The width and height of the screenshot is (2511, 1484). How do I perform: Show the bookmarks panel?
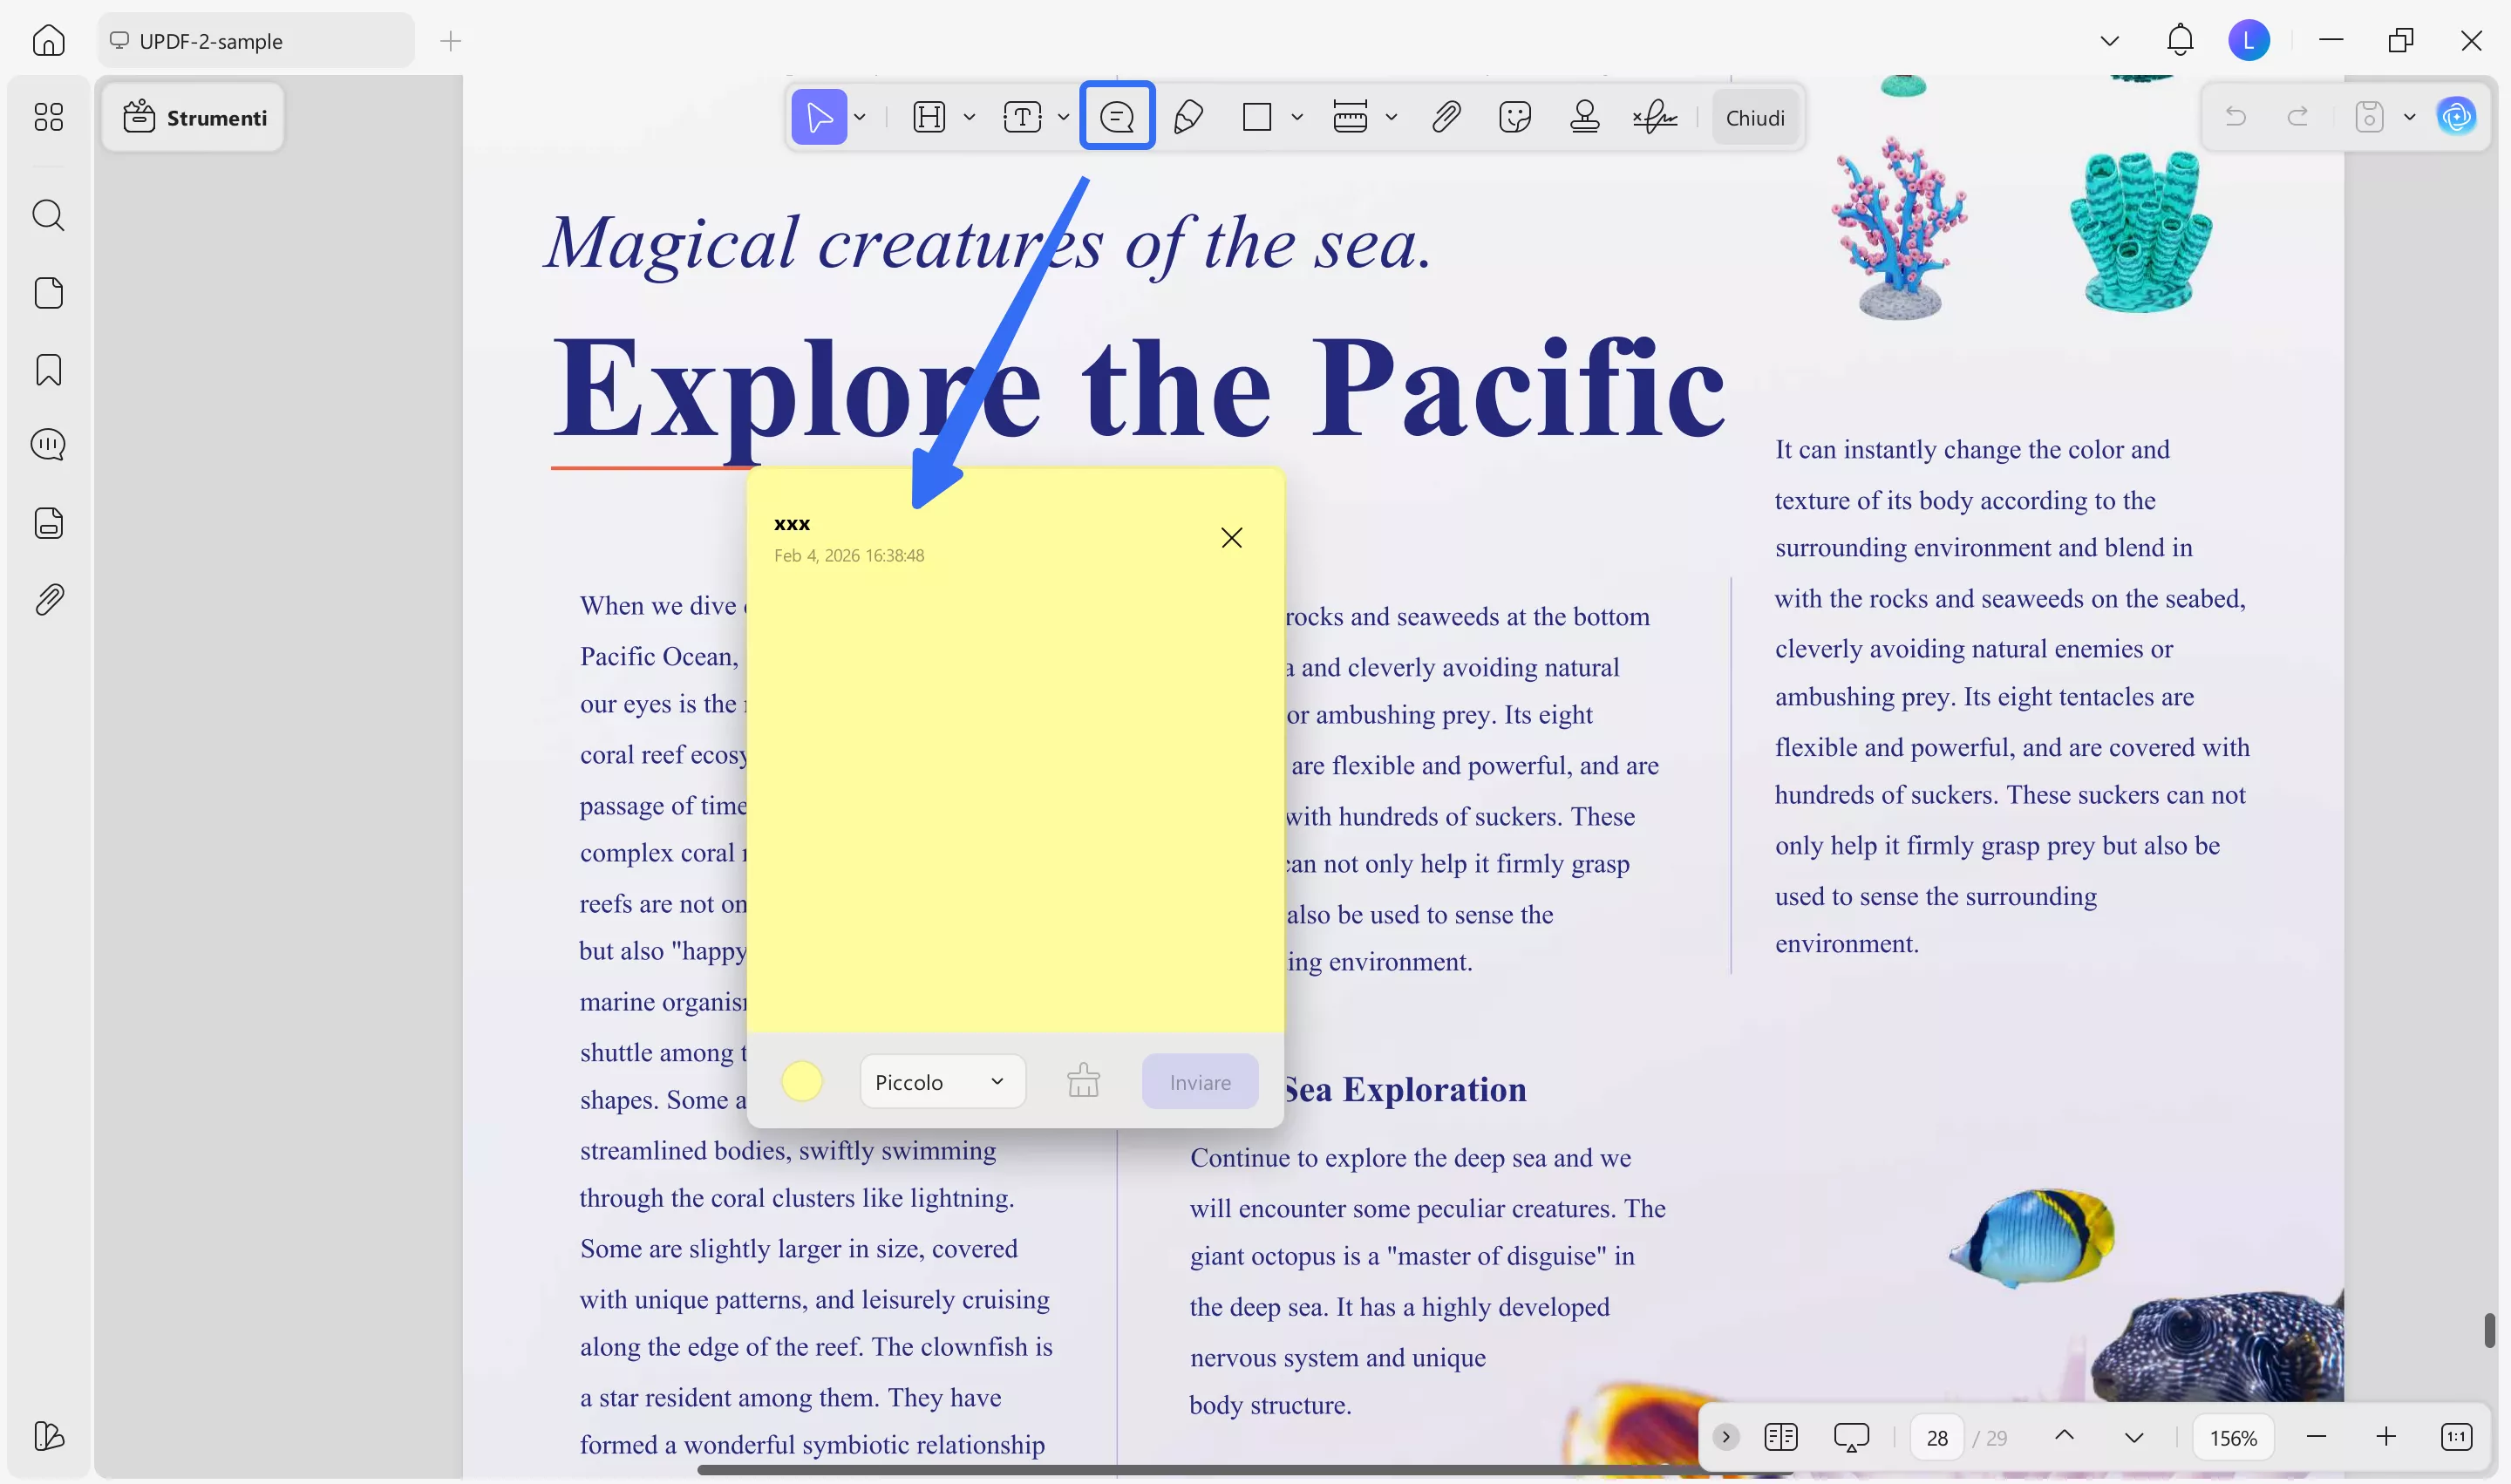(48, 369)
